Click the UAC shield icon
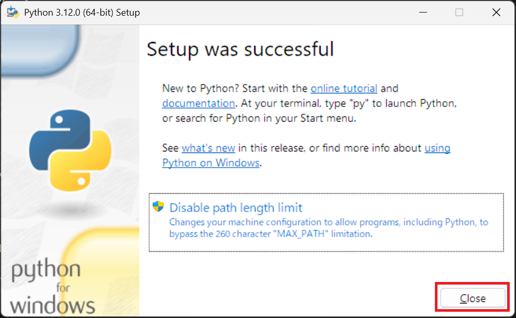 coord(158,207)
